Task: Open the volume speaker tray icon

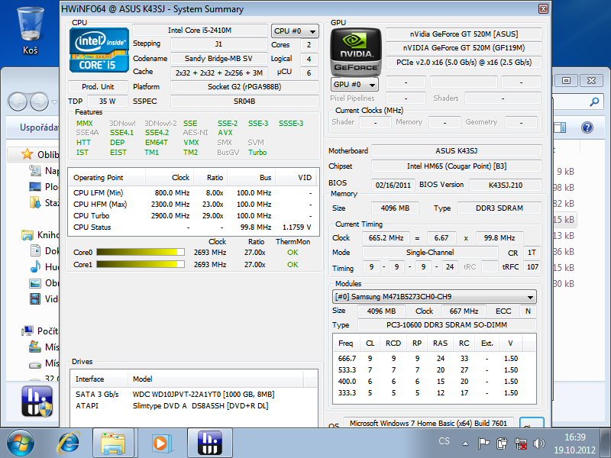Action: (539, 443)
